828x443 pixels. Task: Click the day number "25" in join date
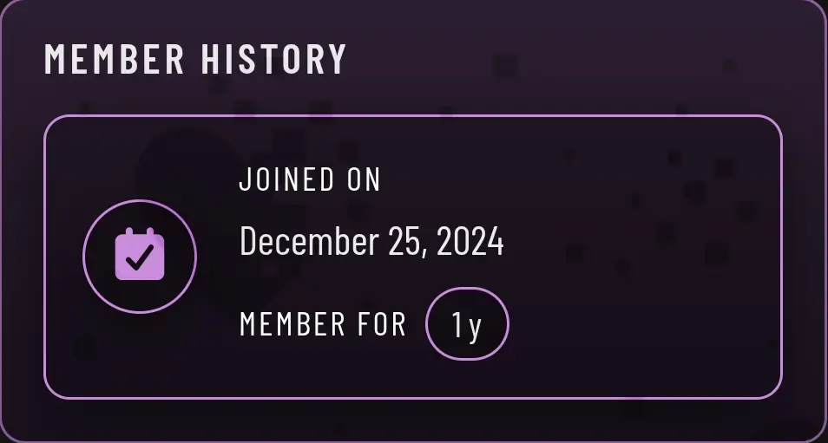tap(405, 242)
